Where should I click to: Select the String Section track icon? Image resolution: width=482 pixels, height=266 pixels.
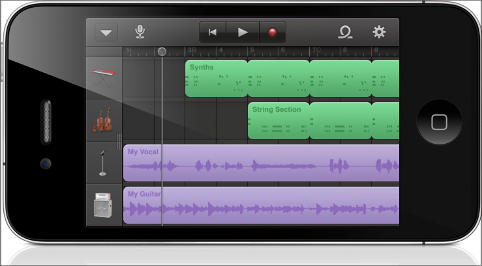click(102, 120)
